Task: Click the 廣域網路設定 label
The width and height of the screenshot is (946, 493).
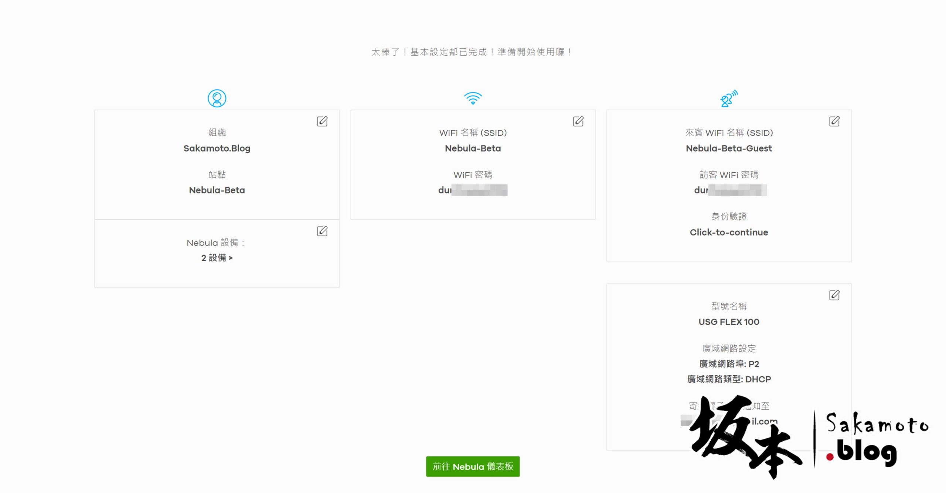Action: click(x=729, y=348)
